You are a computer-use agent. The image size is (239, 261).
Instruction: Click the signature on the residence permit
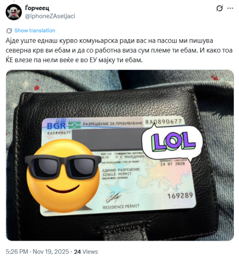113,197
